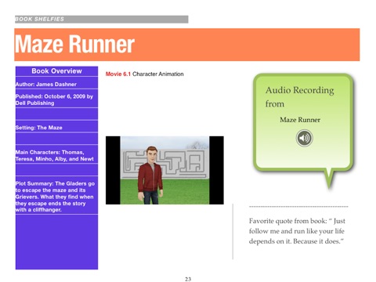
Task: Select the Author: James Dashner row
Action: click(x=56, y=84)
